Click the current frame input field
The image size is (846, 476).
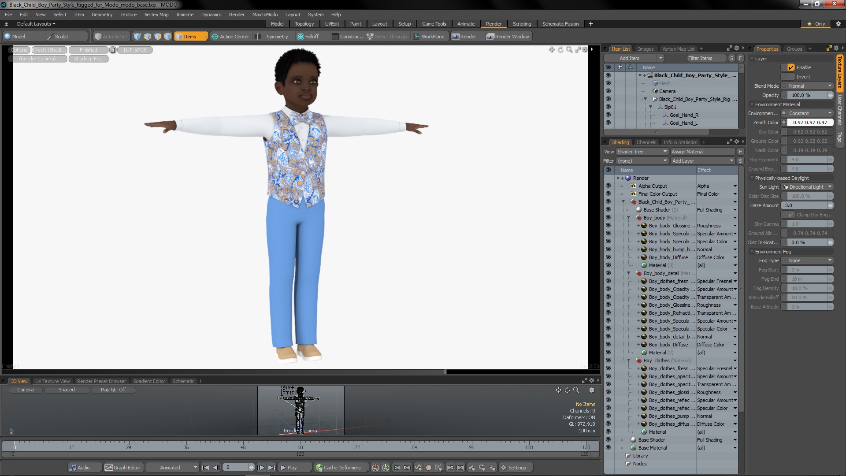[x=238, y=468]
